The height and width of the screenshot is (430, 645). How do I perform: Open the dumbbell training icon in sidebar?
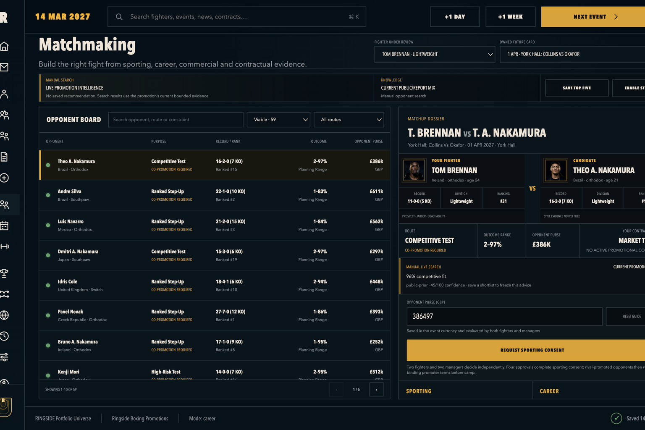tap(4, 246)
